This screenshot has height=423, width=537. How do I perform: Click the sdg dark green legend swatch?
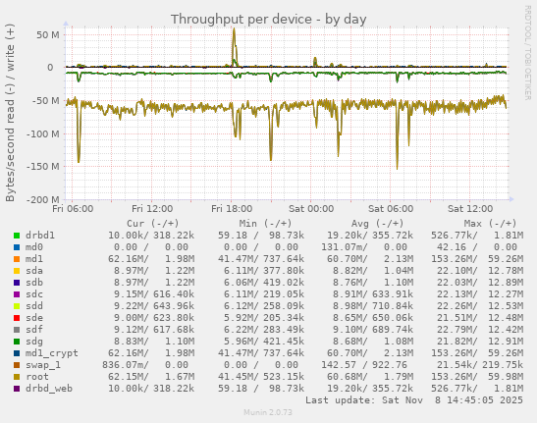[17, 342]
